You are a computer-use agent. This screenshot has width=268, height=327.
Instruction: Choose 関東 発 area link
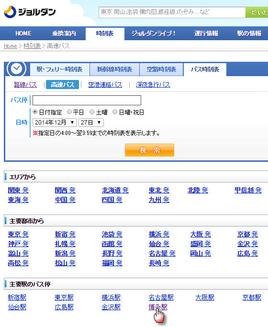point(18,190)
